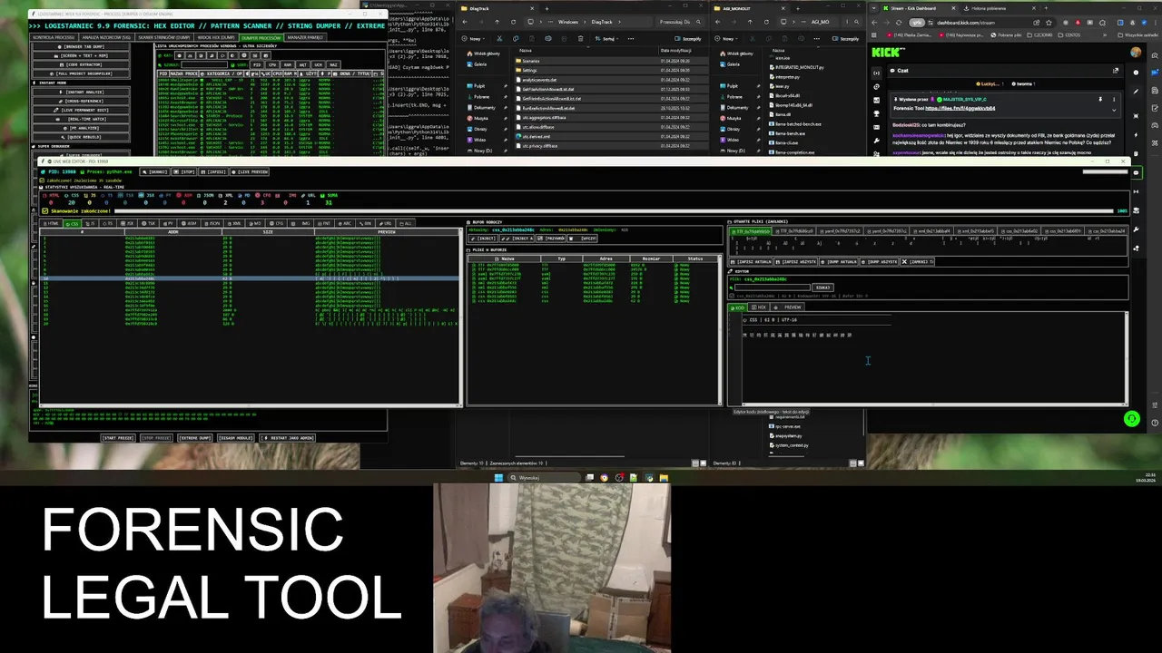Image resolution: width=1162 pixels, height=653 pixels.
Task: Sort buffer files by the Rozmiar column
Action: tap(652, 258)
